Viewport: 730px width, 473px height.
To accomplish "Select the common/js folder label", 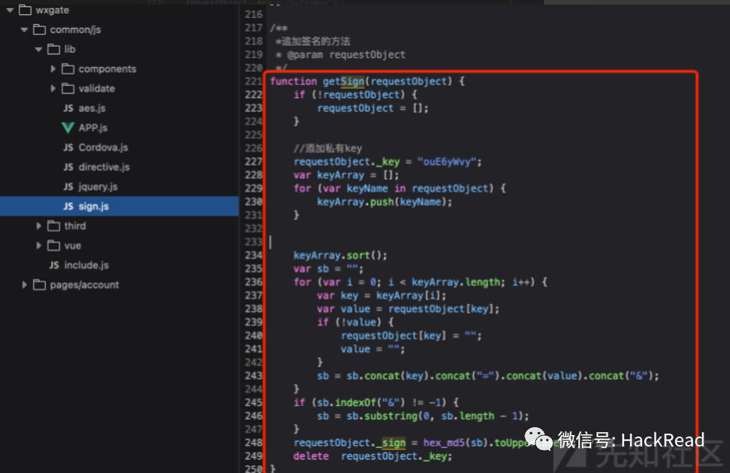I will coord(75,30).
